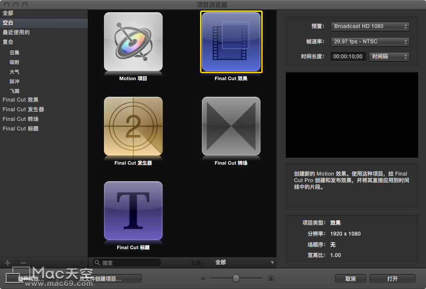Open the 主题 全部 theme dropdown
Image resolution: width=426 pixels, height=289 pixels.
pyautogui.click(x=242, y=262)
